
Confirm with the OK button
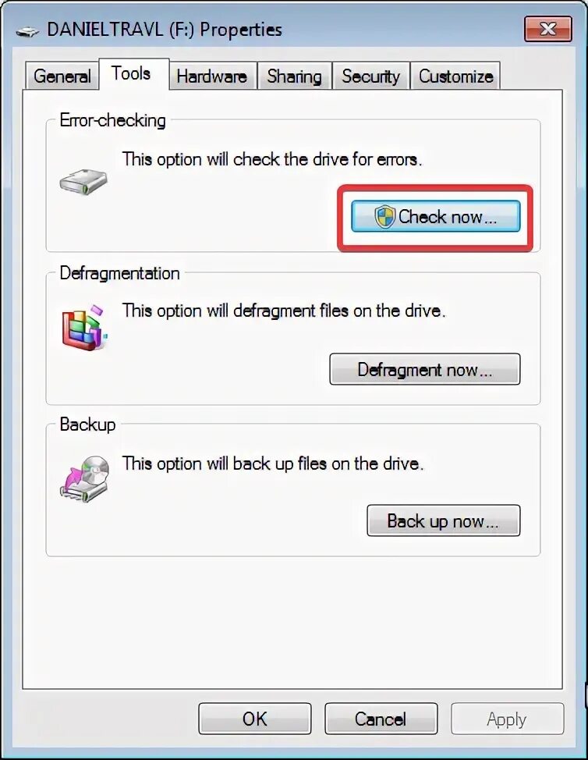255,719
